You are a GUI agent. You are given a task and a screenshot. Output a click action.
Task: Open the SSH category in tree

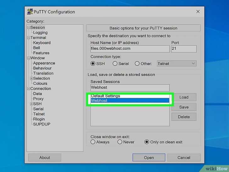click(37, 104)
